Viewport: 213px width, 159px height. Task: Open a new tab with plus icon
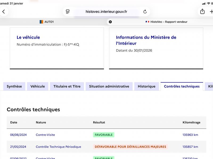[x=211, y=12]
